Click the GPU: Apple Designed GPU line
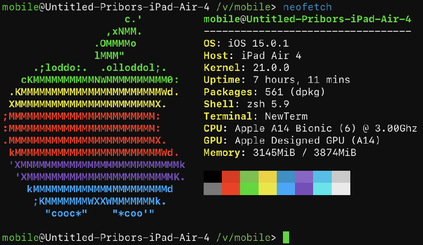The height and width of the screenshot is (245, 423). tap(292, 141)
